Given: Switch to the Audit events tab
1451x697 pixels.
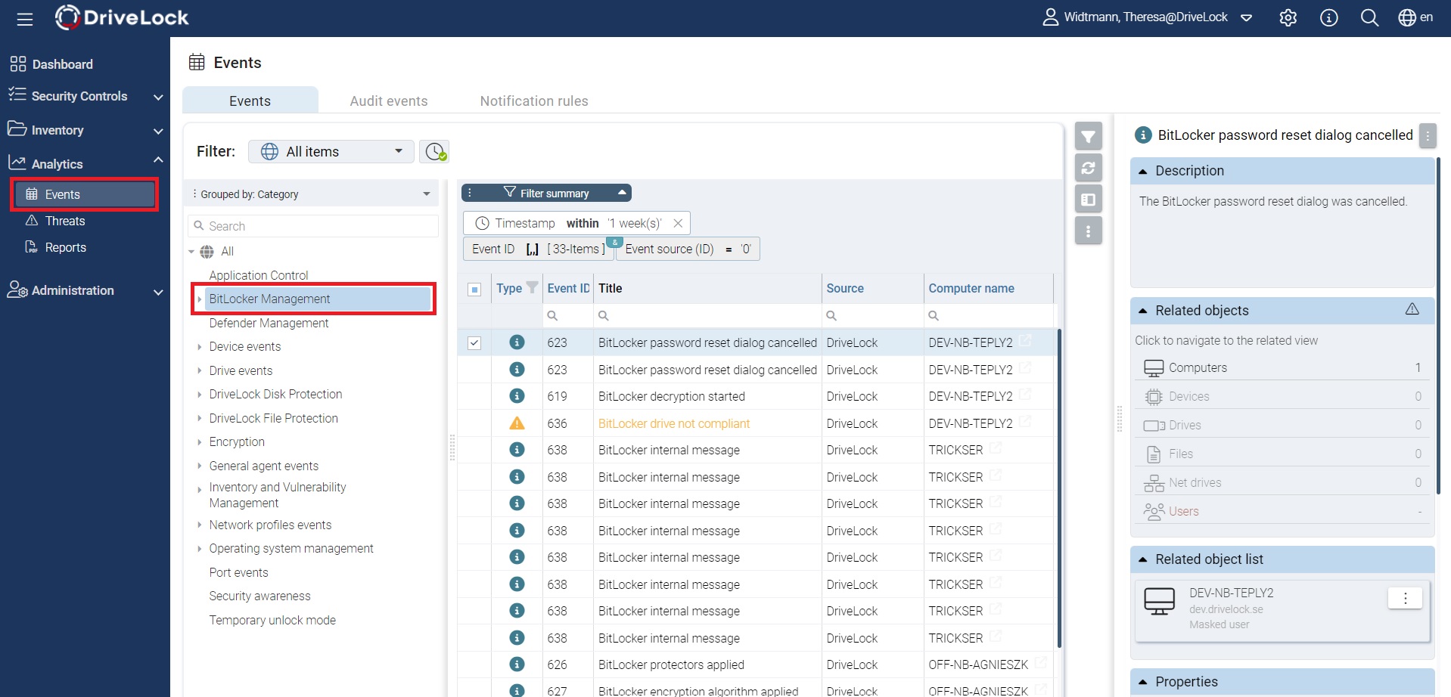Looking at the screenshot, I should 389,101.
